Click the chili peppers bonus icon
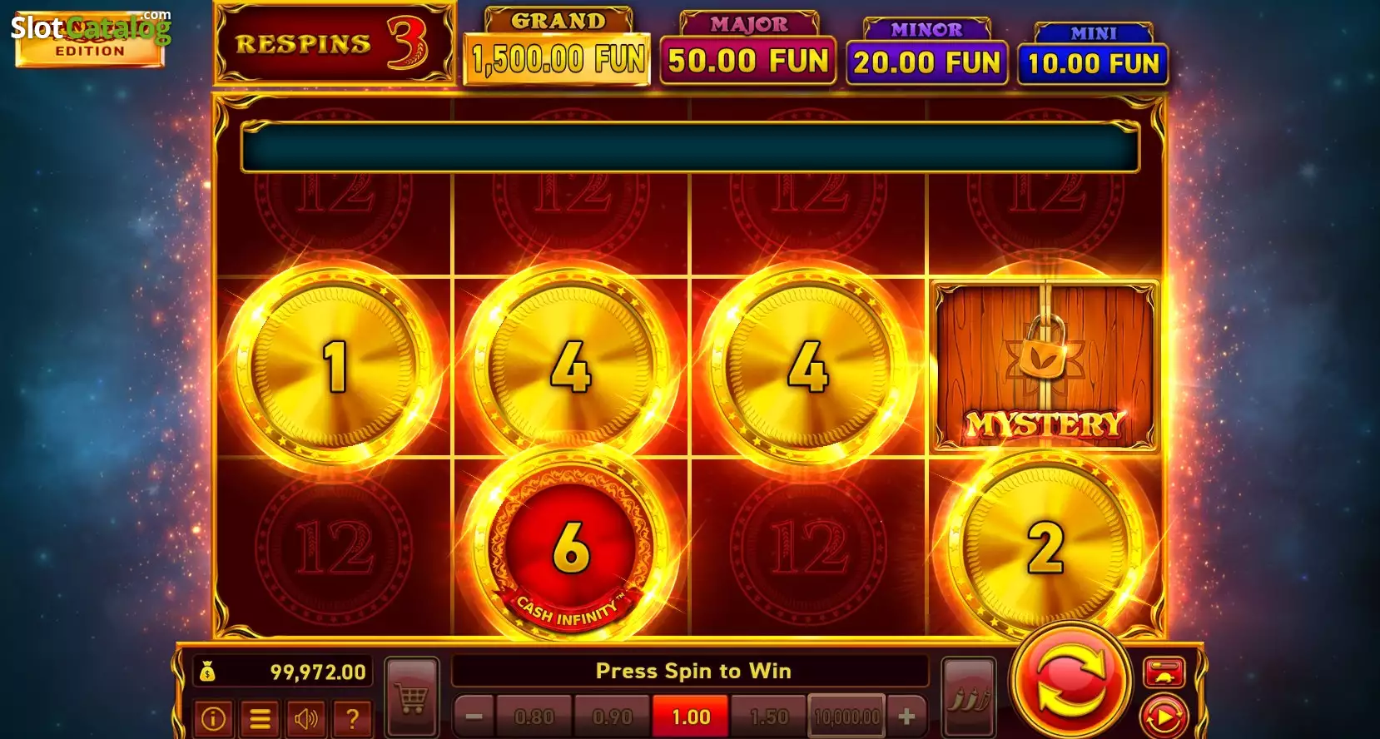Screen dimensions: 1380x739 968,697
